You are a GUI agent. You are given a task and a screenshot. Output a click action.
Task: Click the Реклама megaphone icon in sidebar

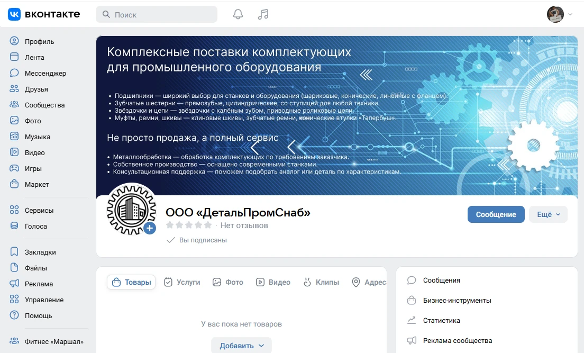14,284
